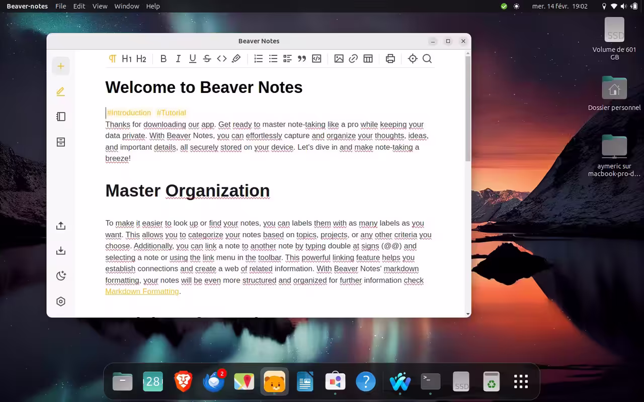The width and height of the screenshot is (644, 402).
Task: Open Beaver Notes dock icon
Action: (x=275, y=382)
